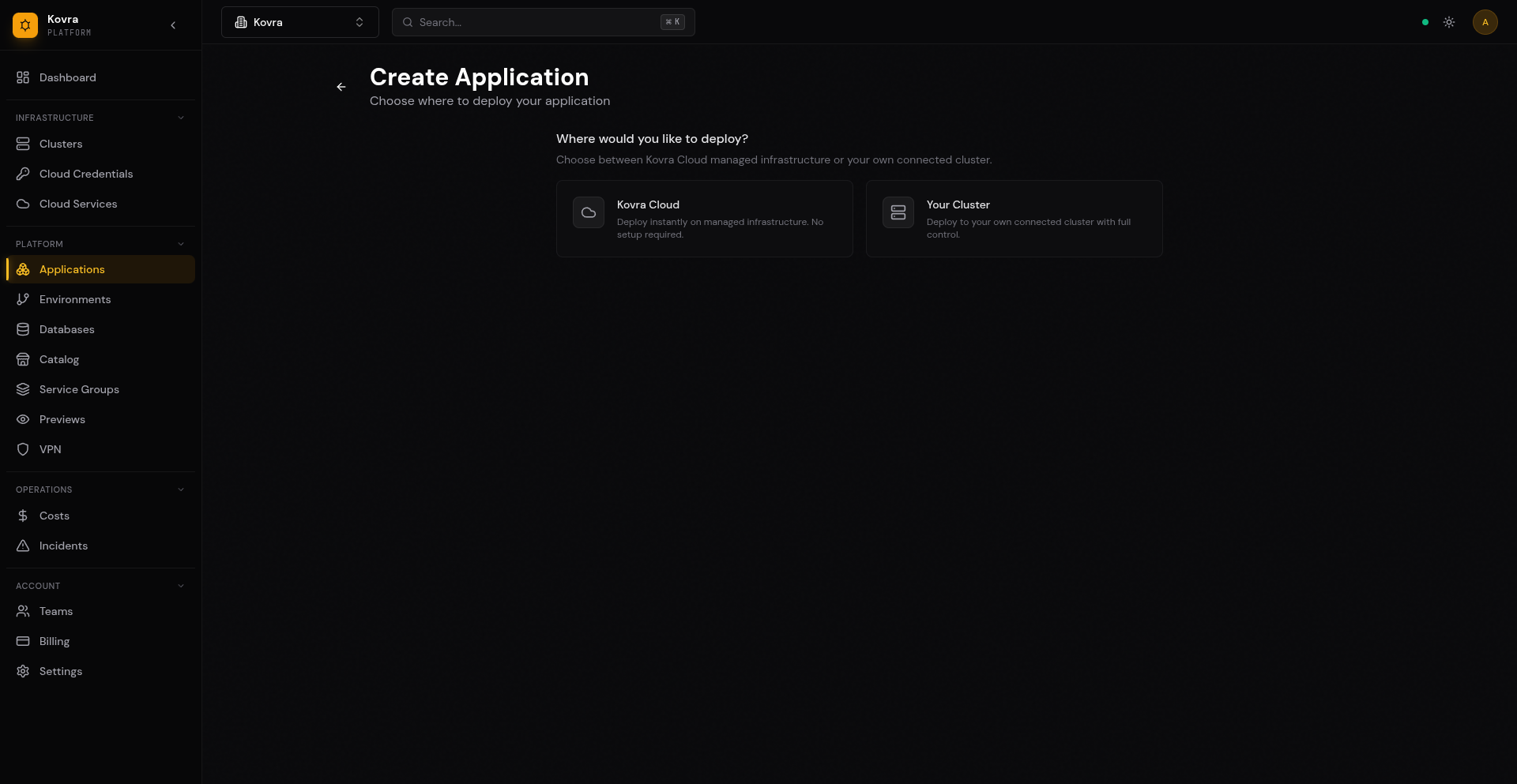1517x784 pixels.
Task: Focus the Search input field
Action: tap(544, 22)
